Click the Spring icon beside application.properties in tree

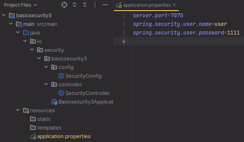[33, 137]
